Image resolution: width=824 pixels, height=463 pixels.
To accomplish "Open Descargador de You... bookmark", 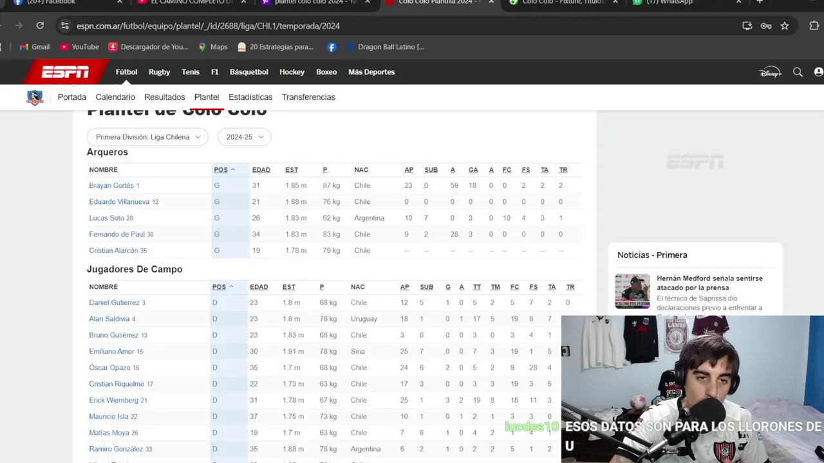I will [148, 47].
